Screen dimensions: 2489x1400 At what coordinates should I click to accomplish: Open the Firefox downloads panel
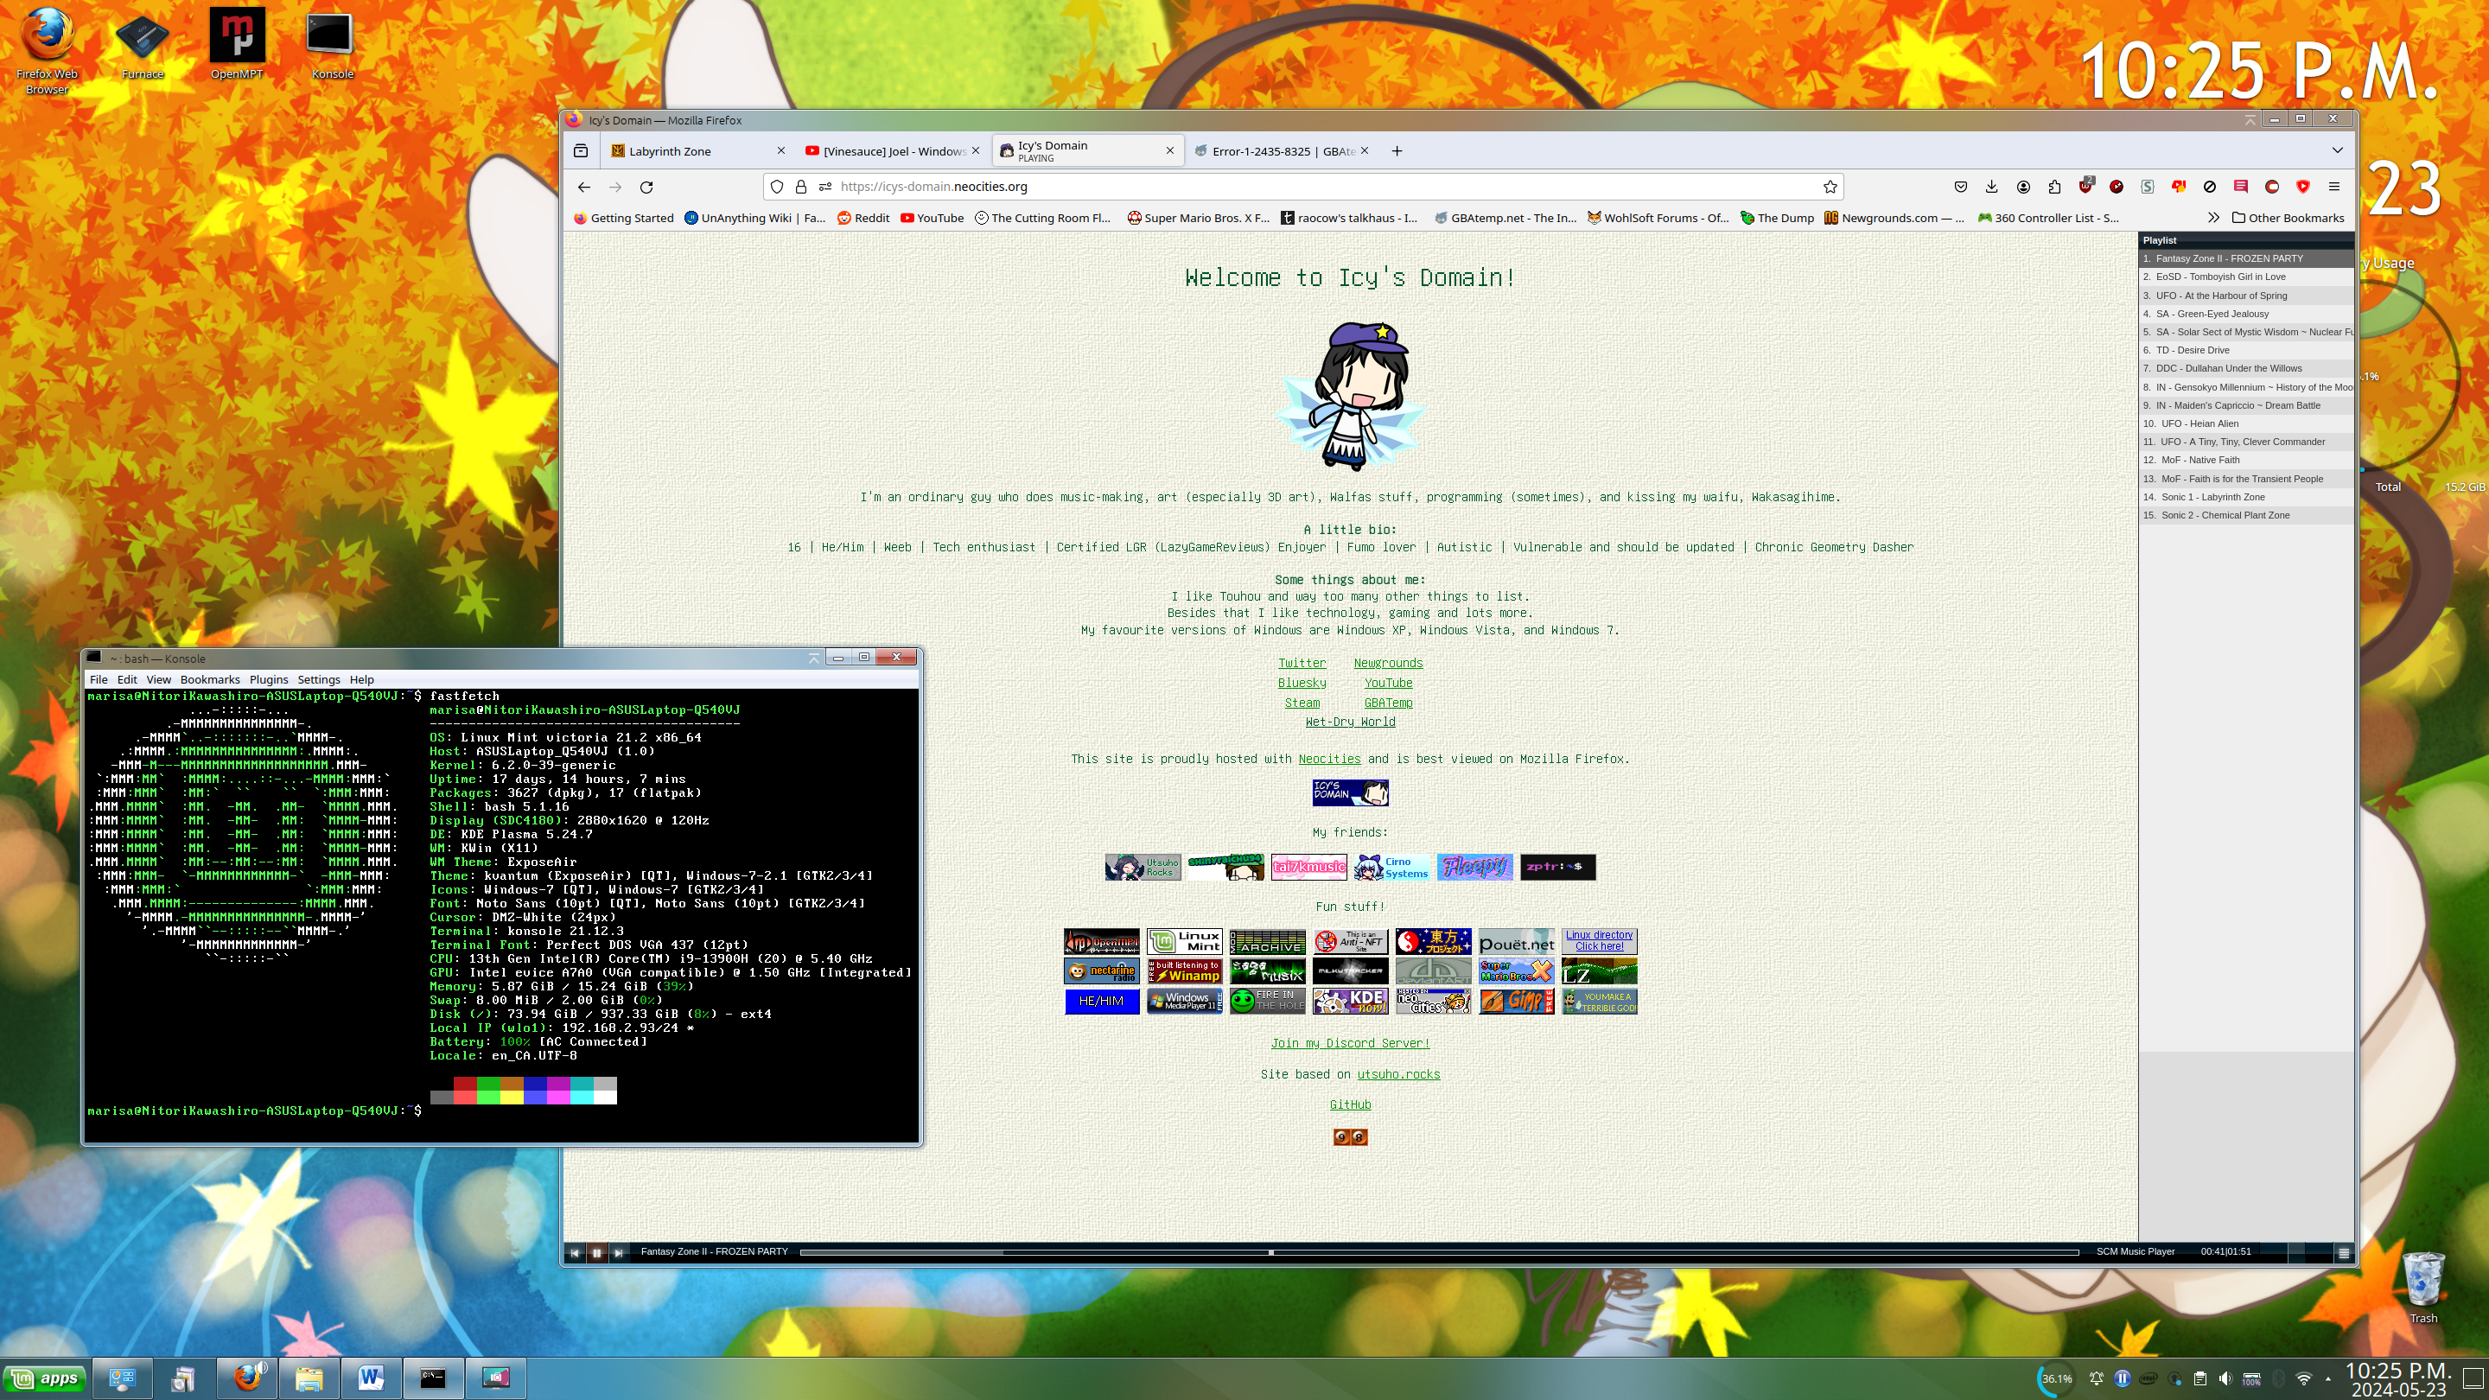point(1991,187)
